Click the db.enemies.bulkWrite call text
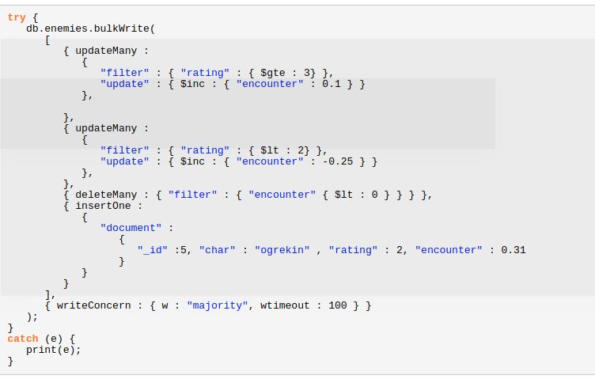This screenshot has width=595, height=379. point(87,28)
